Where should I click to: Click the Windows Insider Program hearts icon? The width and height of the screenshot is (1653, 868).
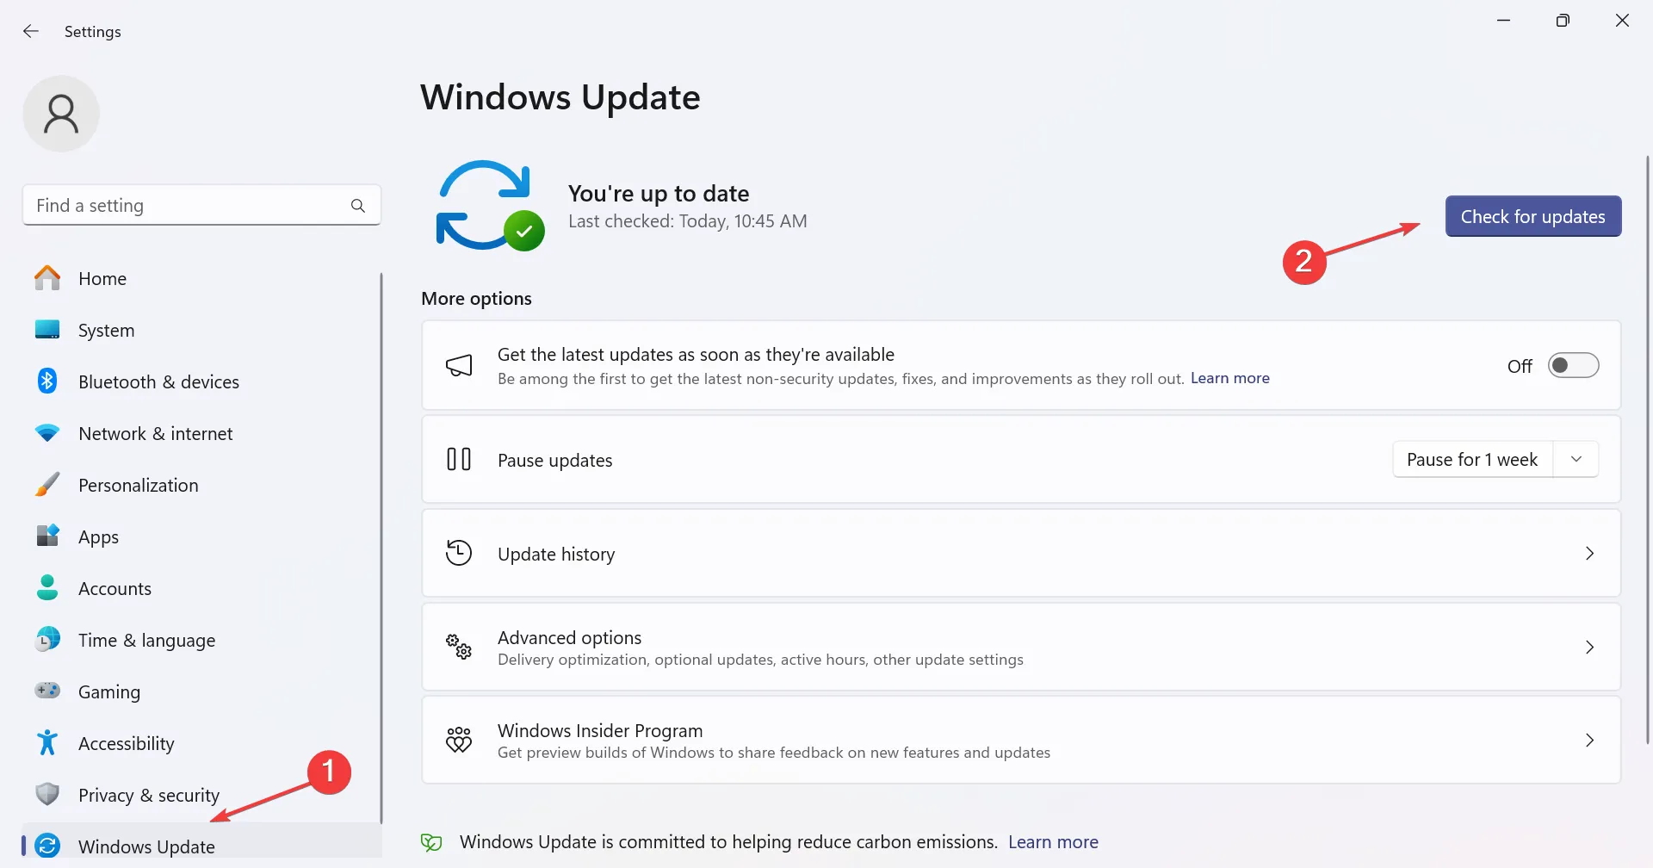click(459, 740)
